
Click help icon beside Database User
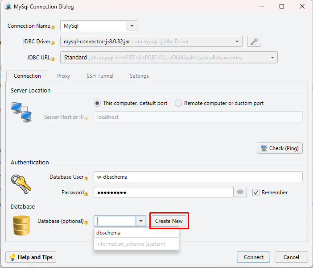pyautogui.click(x=86, y=178)
